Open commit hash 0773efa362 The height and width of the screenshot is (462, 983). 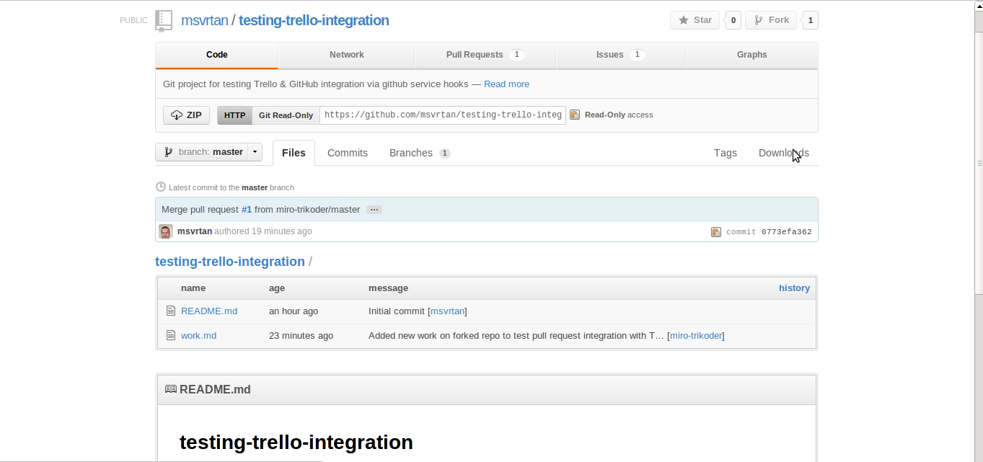point(787,232)
